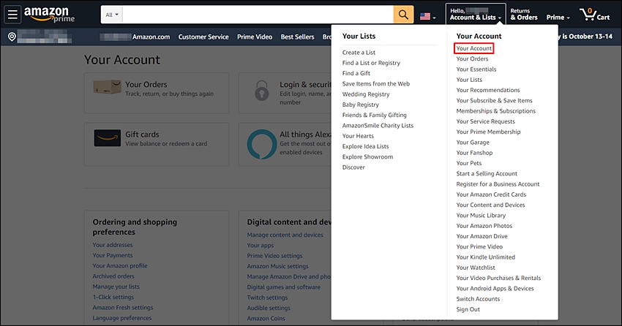Click Discover in Your Lists
Screen dimensions: 622x326
[353, 167]
